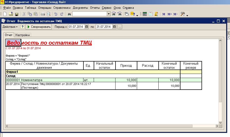This screenshot has width=230, height=137.
Task: Click the 1C help question icon
Action: [133, 14]
